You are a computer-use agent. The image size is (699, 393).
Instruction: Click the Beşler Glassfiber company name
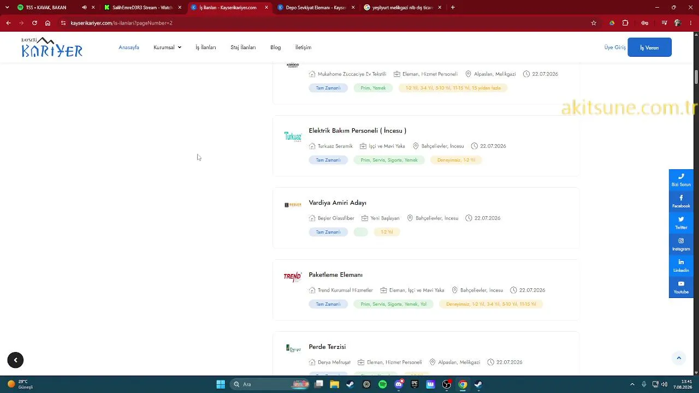(336, 218)
